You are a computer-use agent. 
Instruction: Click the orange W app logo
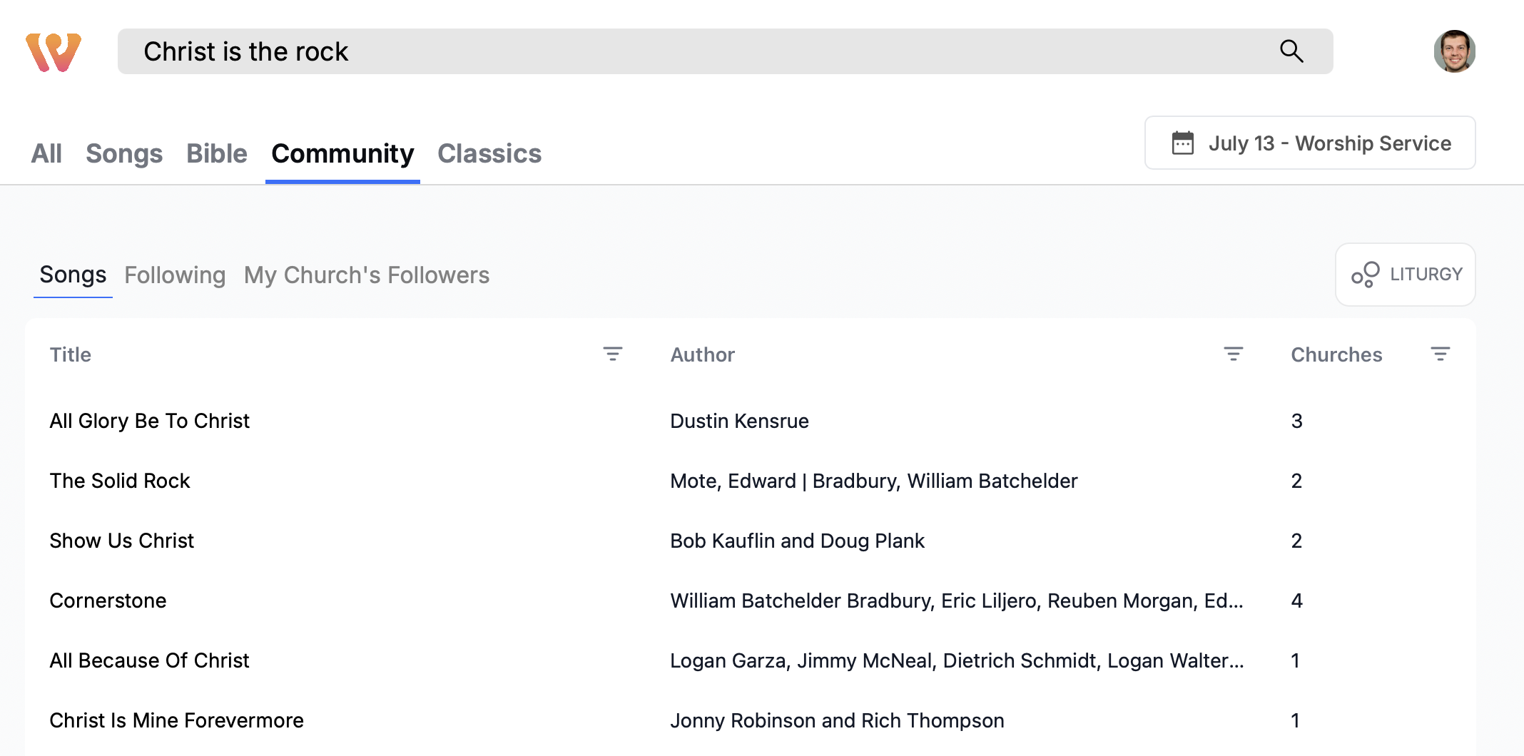pyautogui.click(x=54, y=52)
